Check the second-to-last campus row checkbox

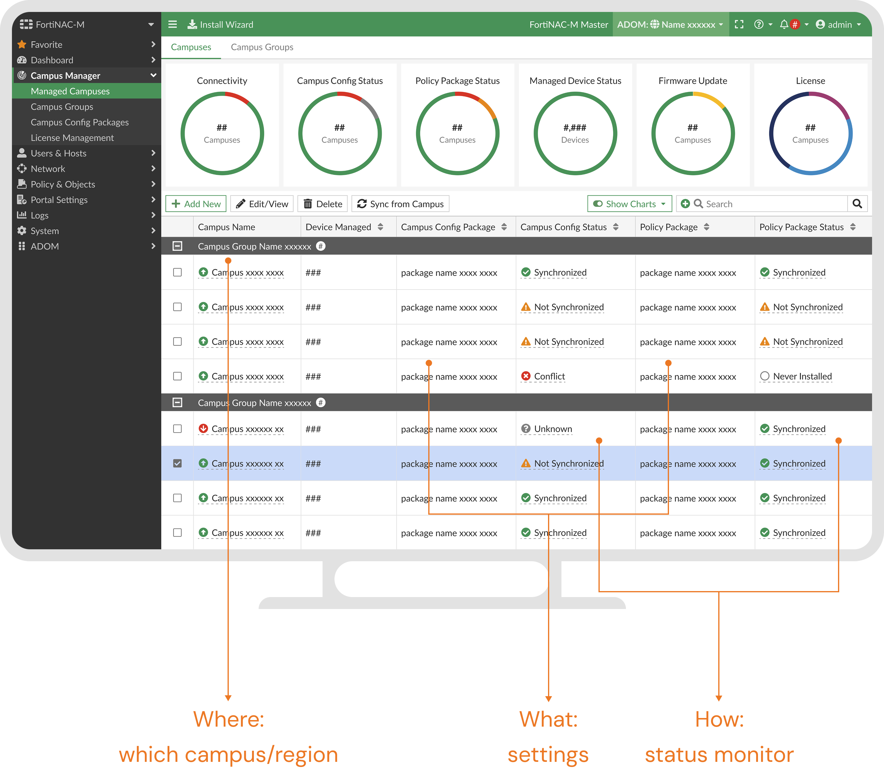tap(177, 498)
